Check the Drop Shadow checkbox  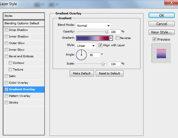click(6, 30)
